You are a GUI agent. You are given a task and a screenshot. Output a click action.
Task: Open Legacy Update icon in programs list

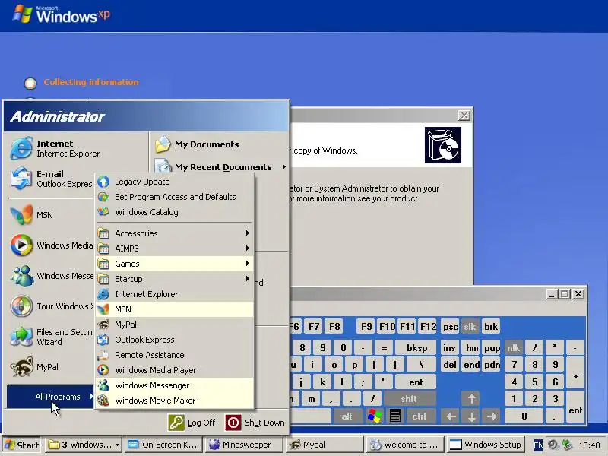pos(103,182)
